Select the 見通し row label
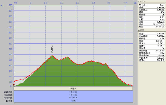This screenshot has width=166, height=105. tap(142, 61)
